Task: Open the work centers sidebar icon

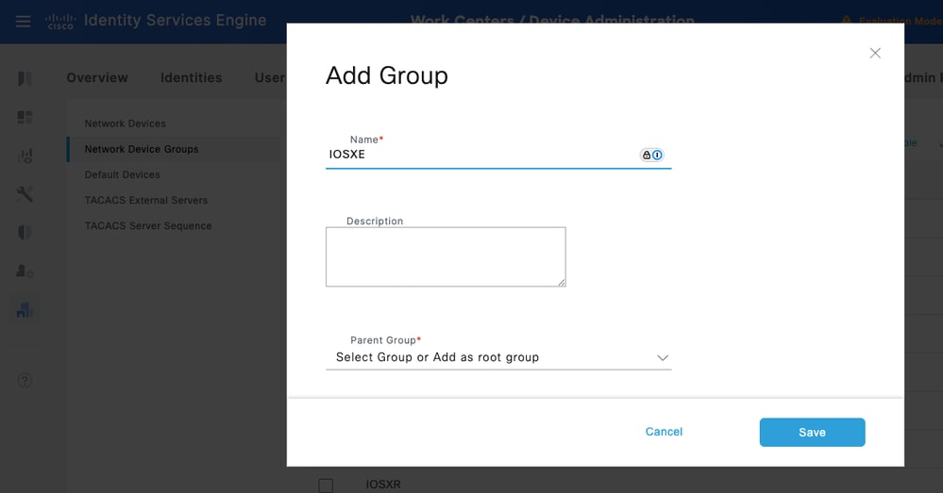Action: (25, 310)
